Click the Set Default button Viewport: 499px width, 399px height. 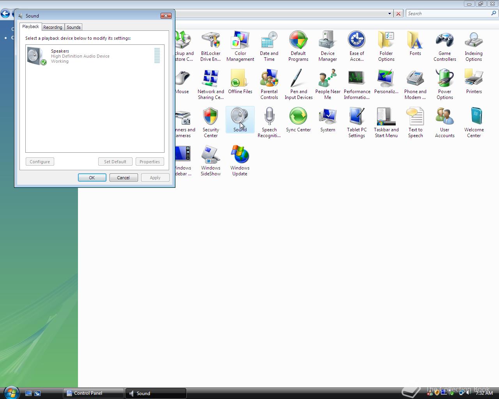point(115,162)
